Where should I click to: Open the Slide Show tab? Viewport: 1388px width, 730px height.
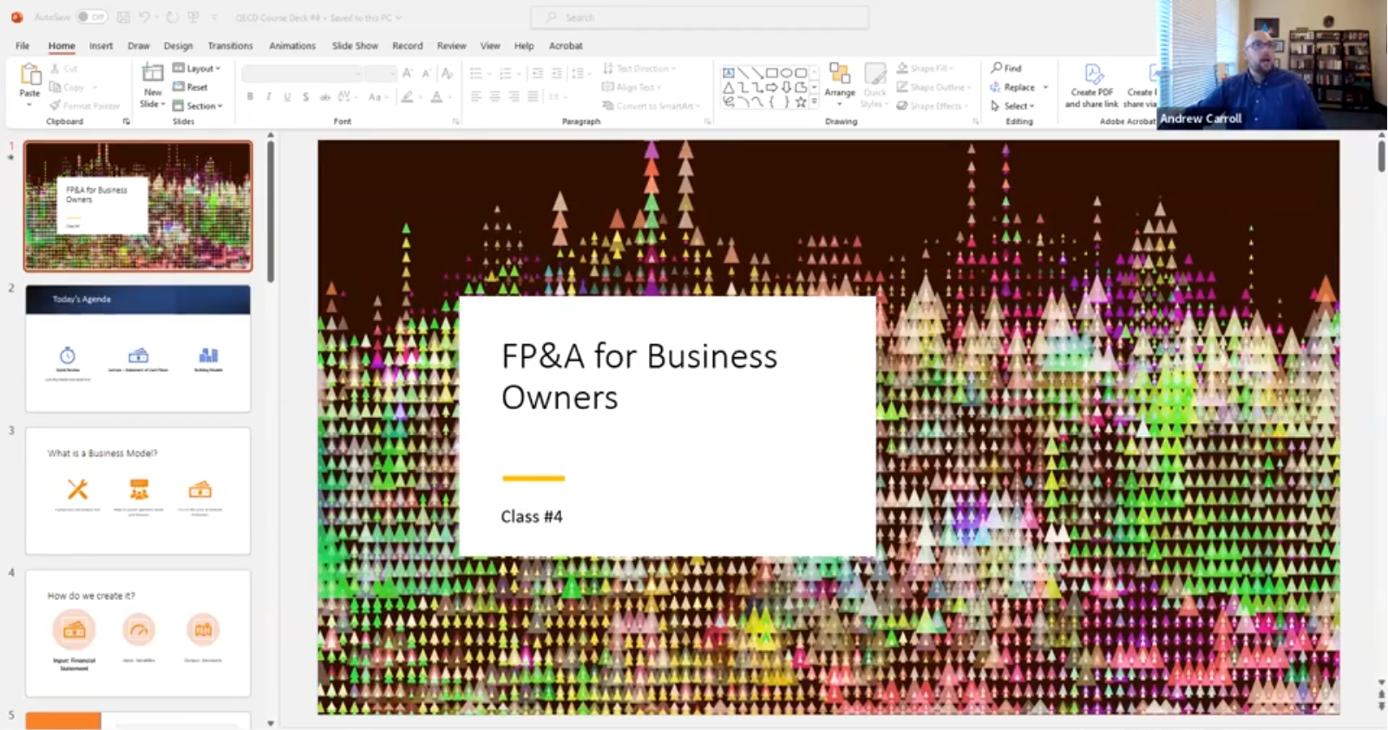click(355, 46)
